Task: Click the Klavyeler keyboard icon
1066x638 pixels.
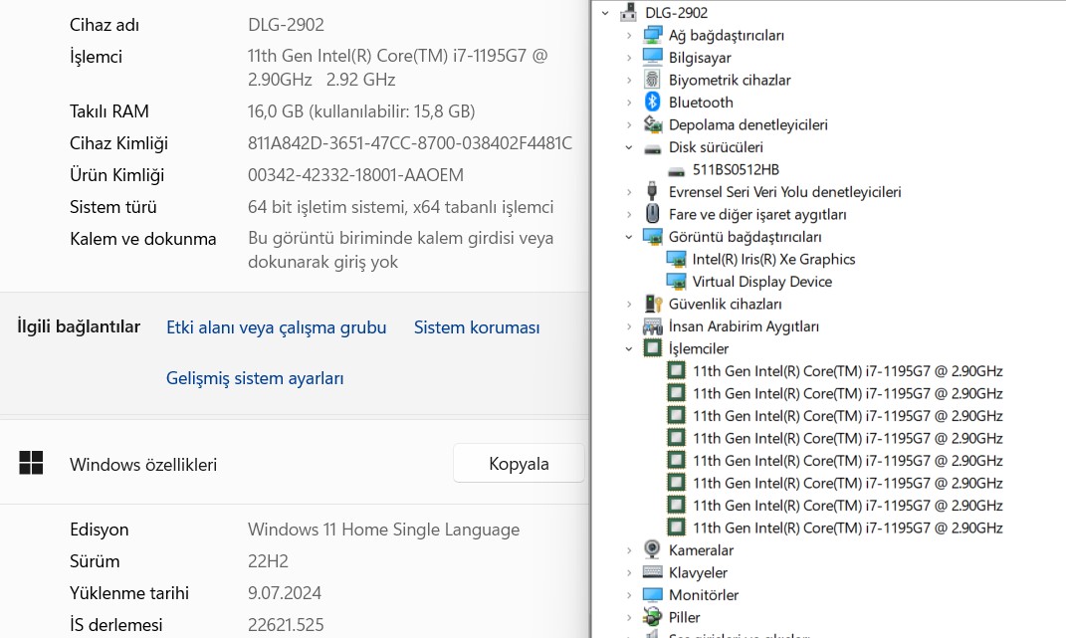Action: click(653, 572)
